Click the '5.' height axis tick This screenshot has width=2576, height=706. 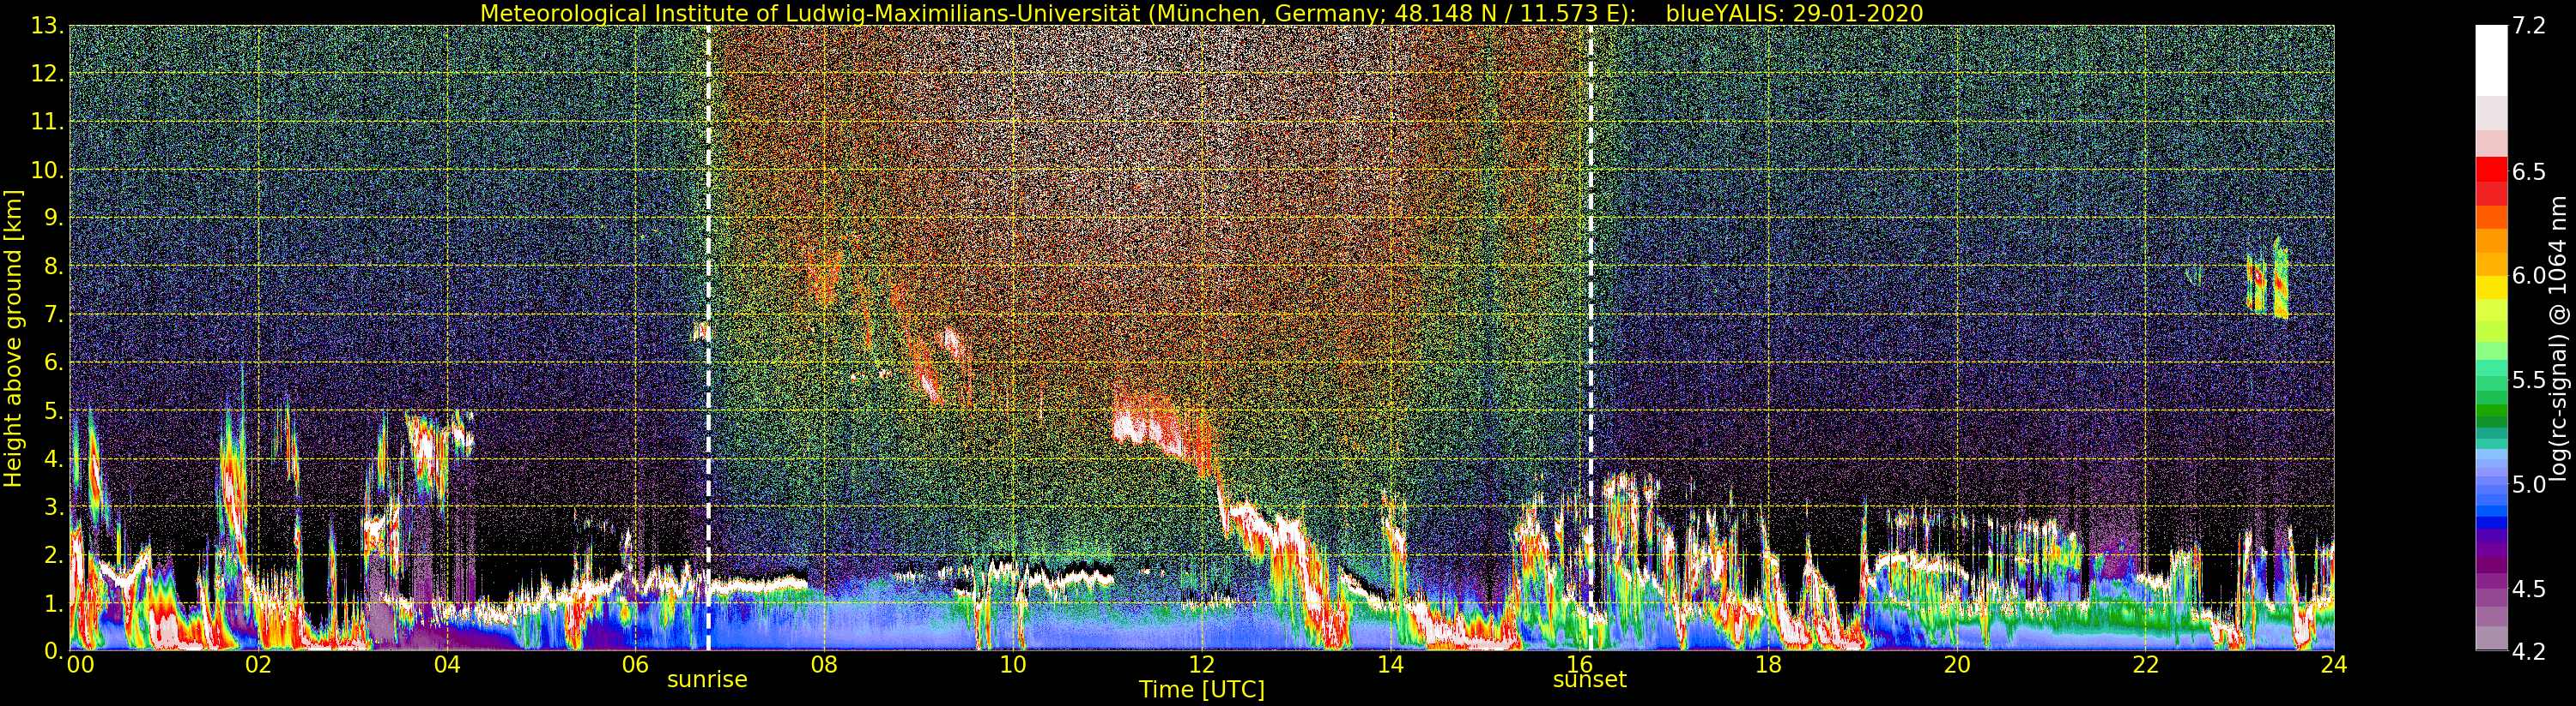pyautogui.click(x=54, y=410)
